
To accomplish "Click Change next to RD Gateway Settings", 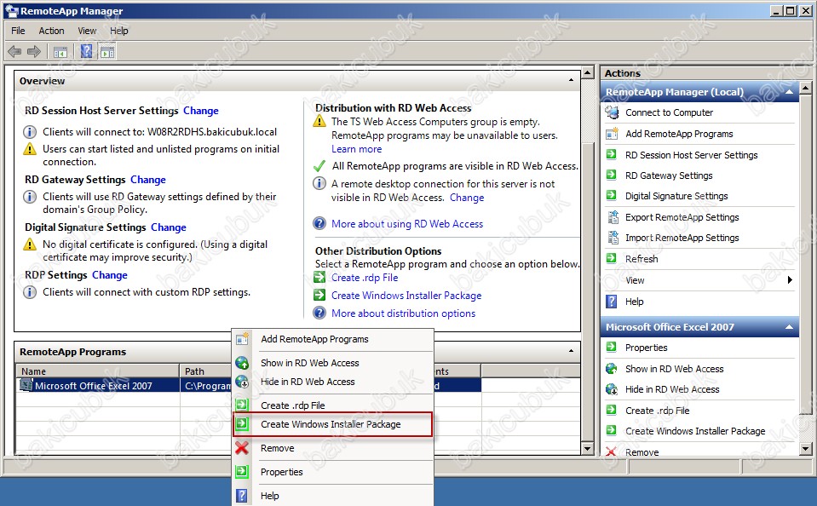I will pos(148,179).
